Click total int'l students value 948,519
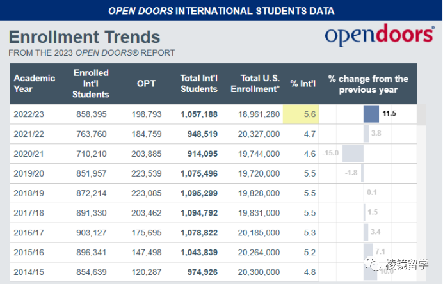The image size is (443, 284). [202, 134]
